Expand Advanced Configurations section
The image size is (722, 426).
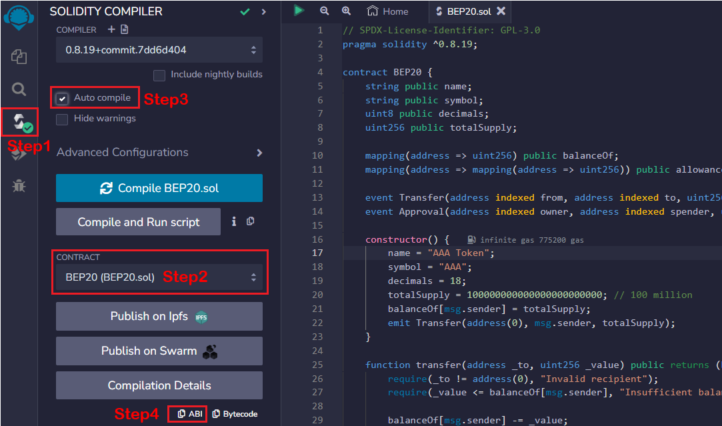[x=259, y=153]
